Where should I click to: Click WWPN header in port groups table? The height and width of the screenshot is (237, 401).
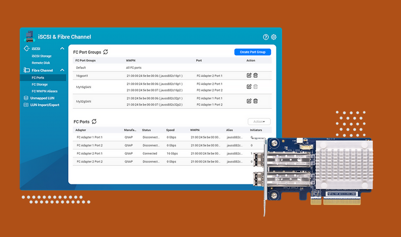131,61
